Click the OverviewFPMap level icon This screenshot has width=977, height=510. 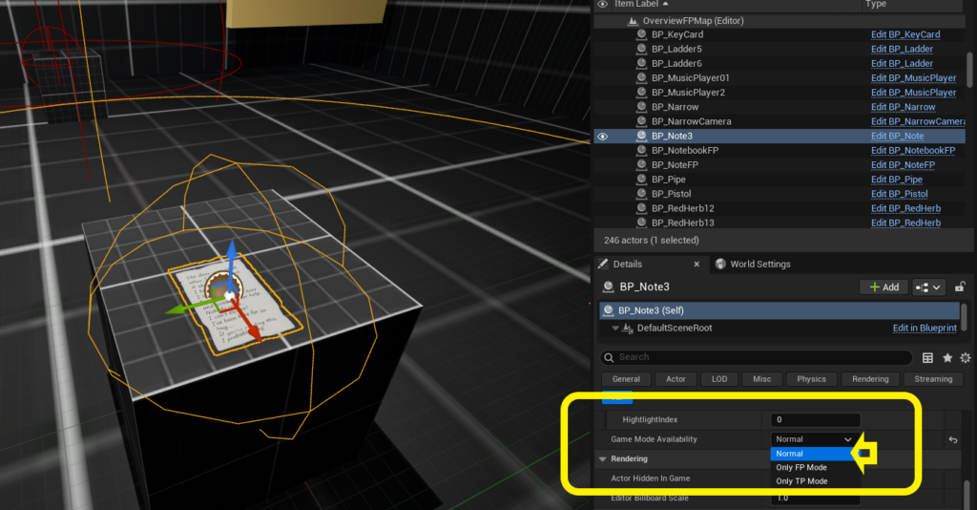coord(631,21)
